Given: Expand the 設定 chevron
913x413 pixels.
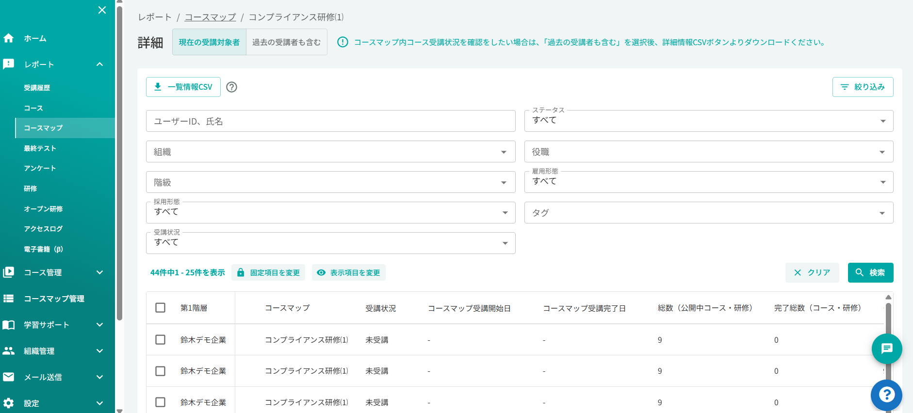Looking at the screenshot, I should [99, 403].
